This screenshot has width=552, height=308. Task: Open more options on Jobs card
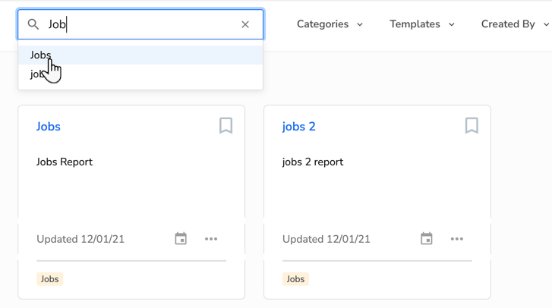coord(211,239)
